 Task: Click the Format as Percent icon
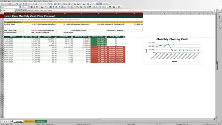(85, 7)
